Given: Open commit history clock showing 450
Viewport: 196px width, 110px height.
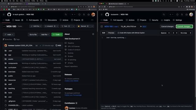Looking at the screenshot, I should pos(58,46).
